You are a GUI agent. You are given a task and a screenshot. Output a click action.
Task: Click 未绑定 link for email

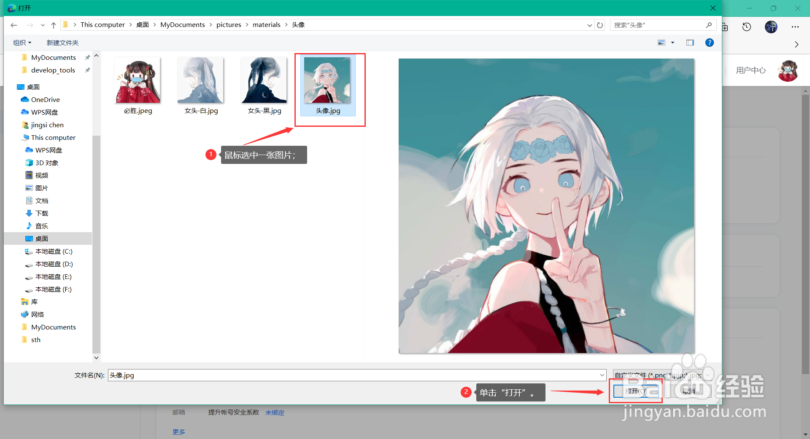coord(275,413)
